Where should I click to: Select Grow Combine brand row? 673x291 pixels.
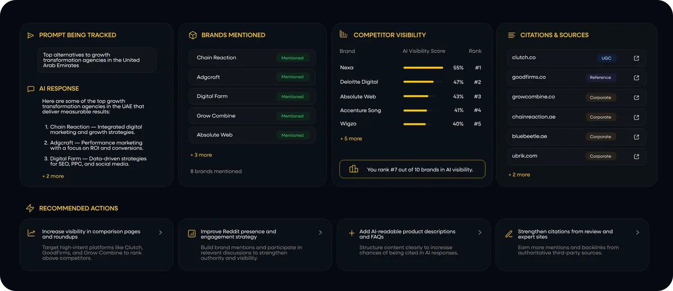(252, 116)
